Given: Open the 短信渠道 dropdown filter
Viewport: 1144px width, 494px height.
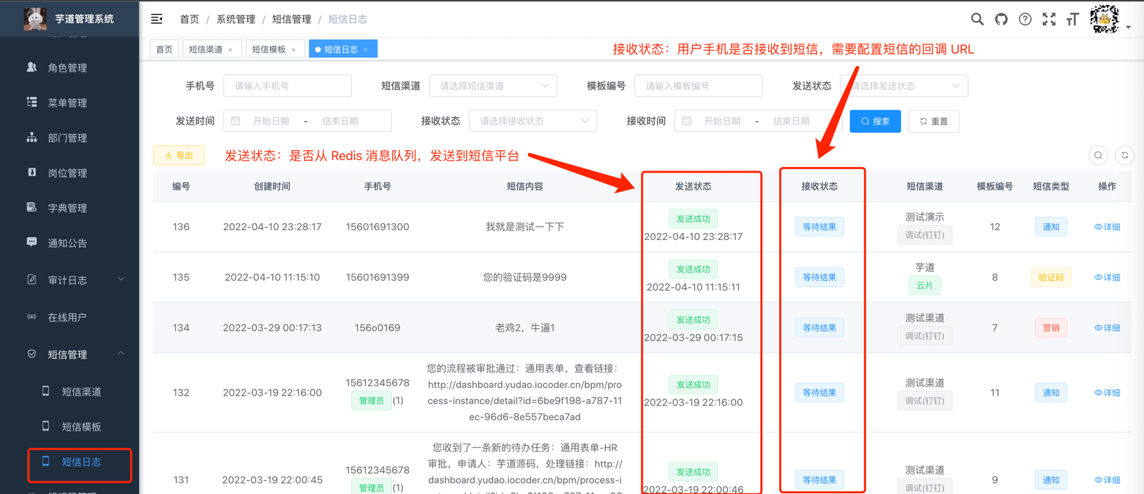Looking at the screenshot, I should point(493,86).
